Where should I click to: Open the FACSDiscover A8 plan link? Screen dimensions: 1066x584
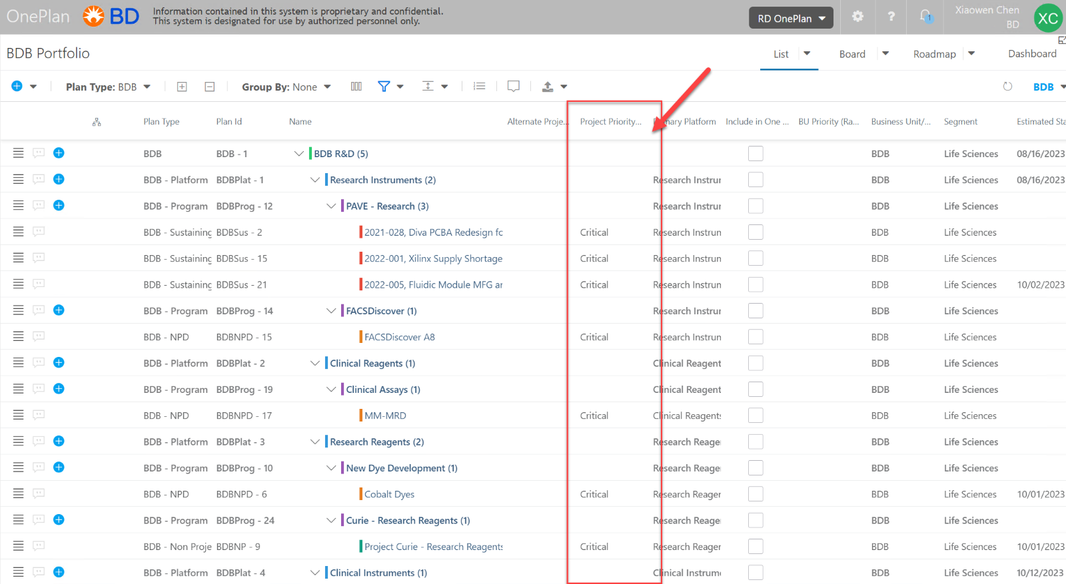[400, 337]
